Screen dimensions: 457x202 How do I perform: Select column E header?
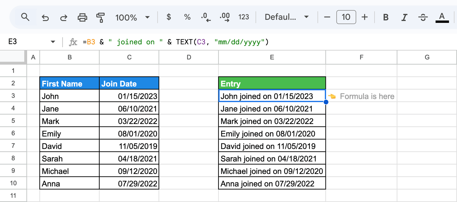point(272,57)
